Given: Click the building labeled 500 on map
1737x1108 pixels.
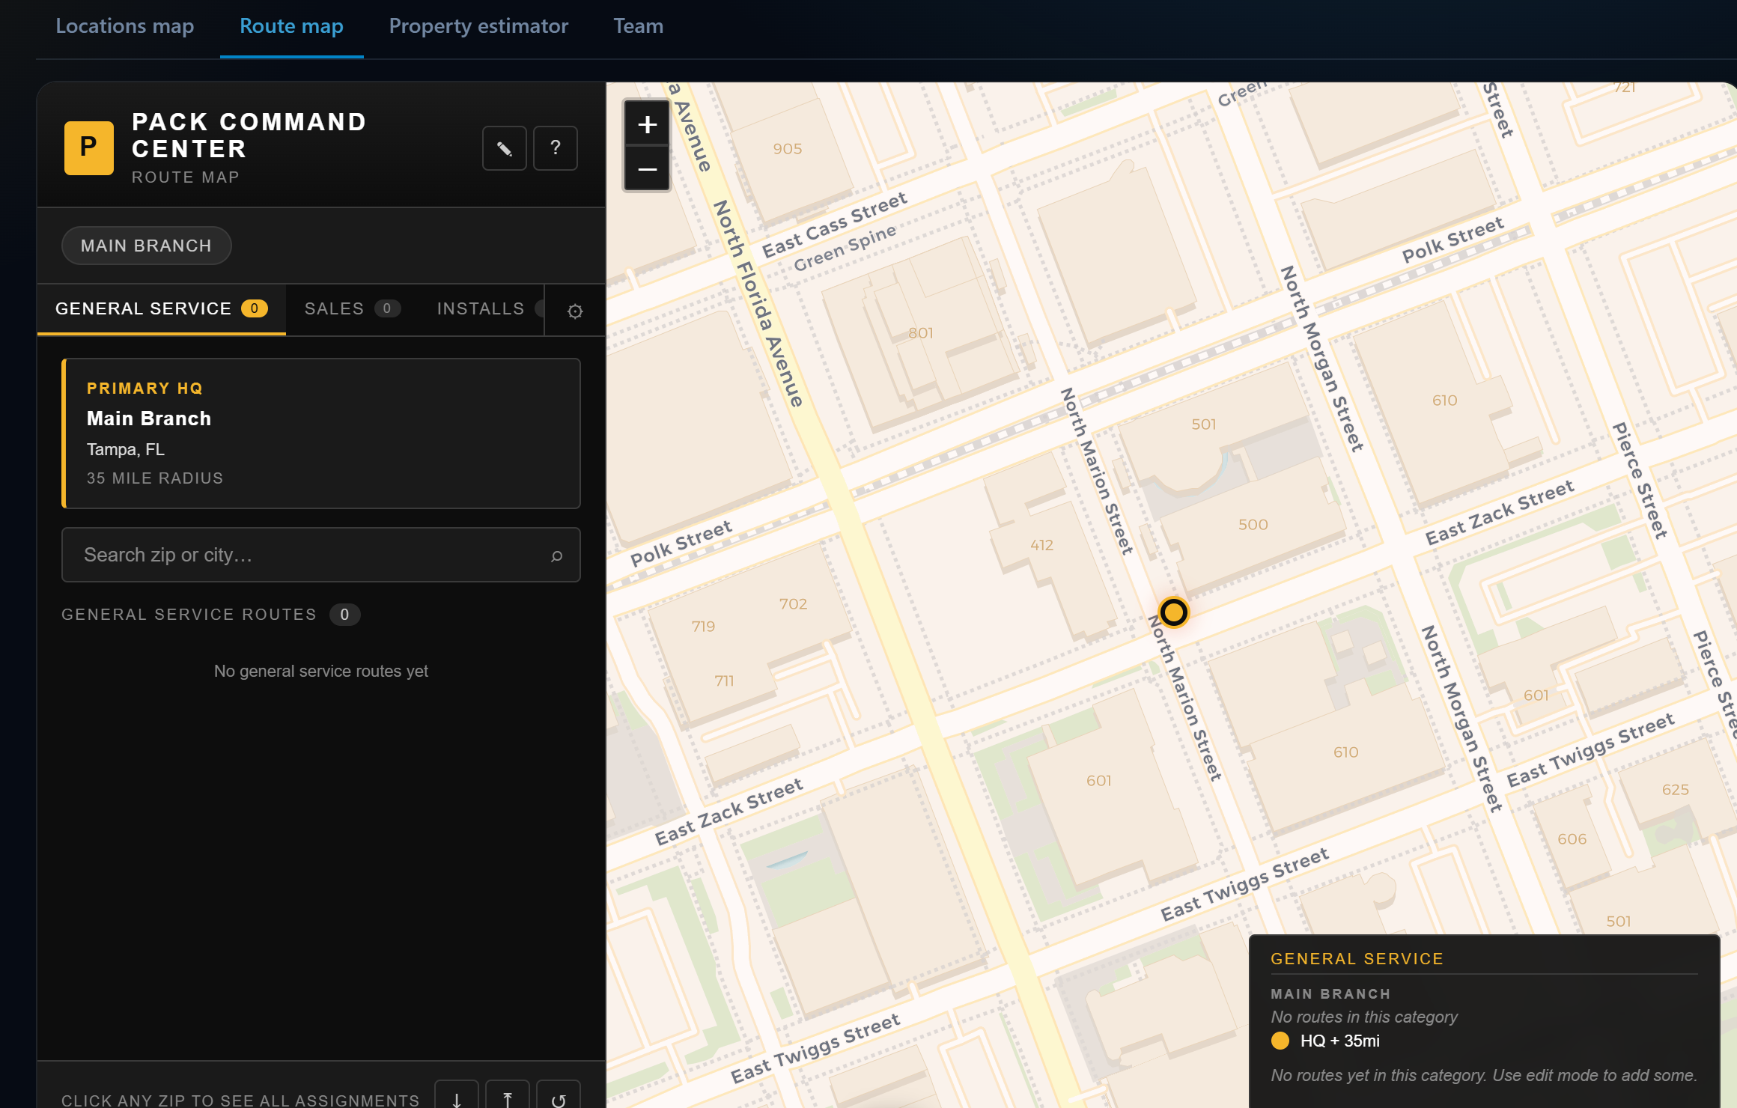Looking at the screenshot, I should [1253, 525].
